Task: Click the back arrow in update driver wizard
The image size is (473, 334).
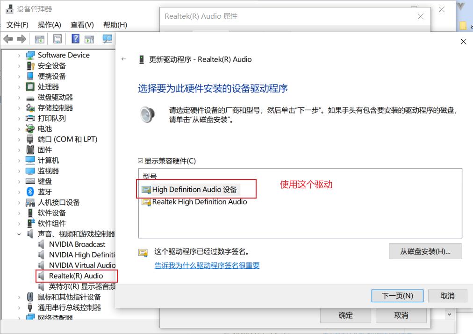Action: [x=124, y=59]
